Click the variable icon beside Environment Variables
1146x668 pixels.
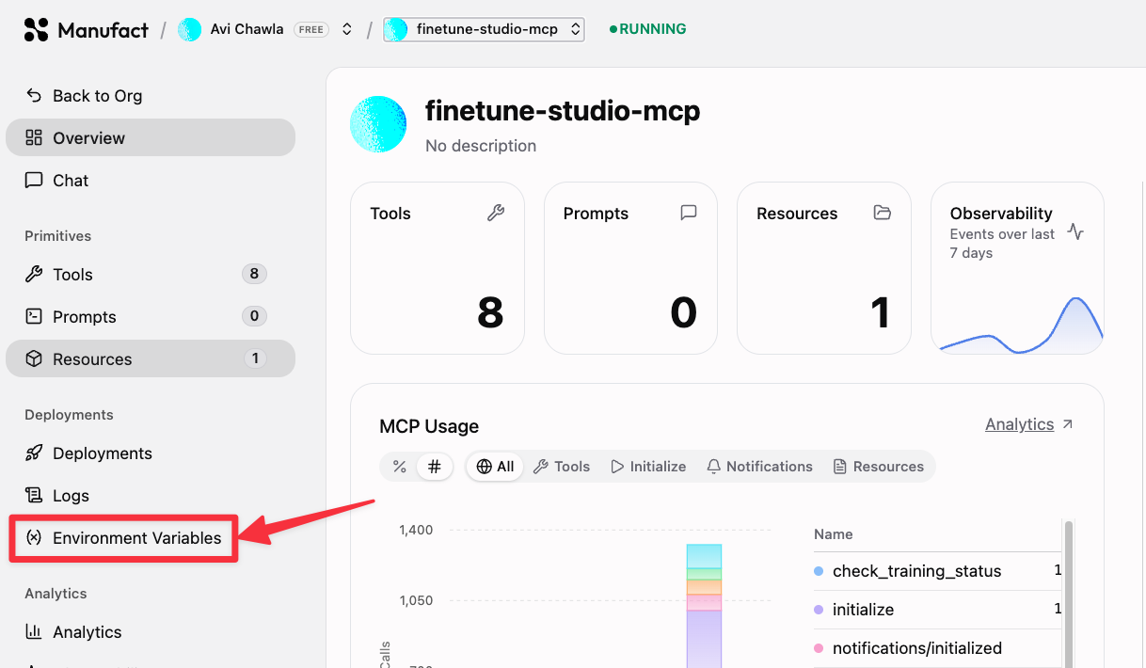pos(34,538)
